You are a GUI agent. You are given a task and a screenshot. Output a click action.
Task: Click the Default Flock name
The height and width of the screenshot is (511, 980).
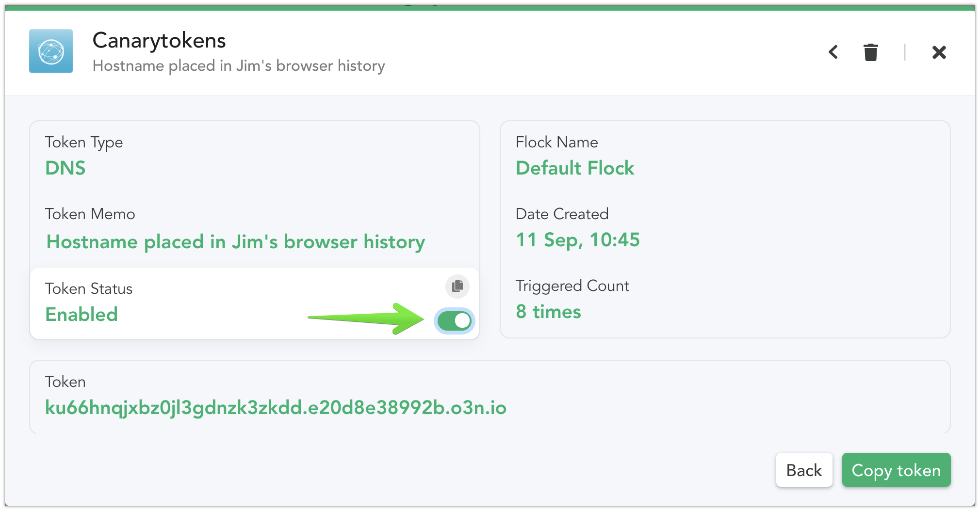(575, 168)
